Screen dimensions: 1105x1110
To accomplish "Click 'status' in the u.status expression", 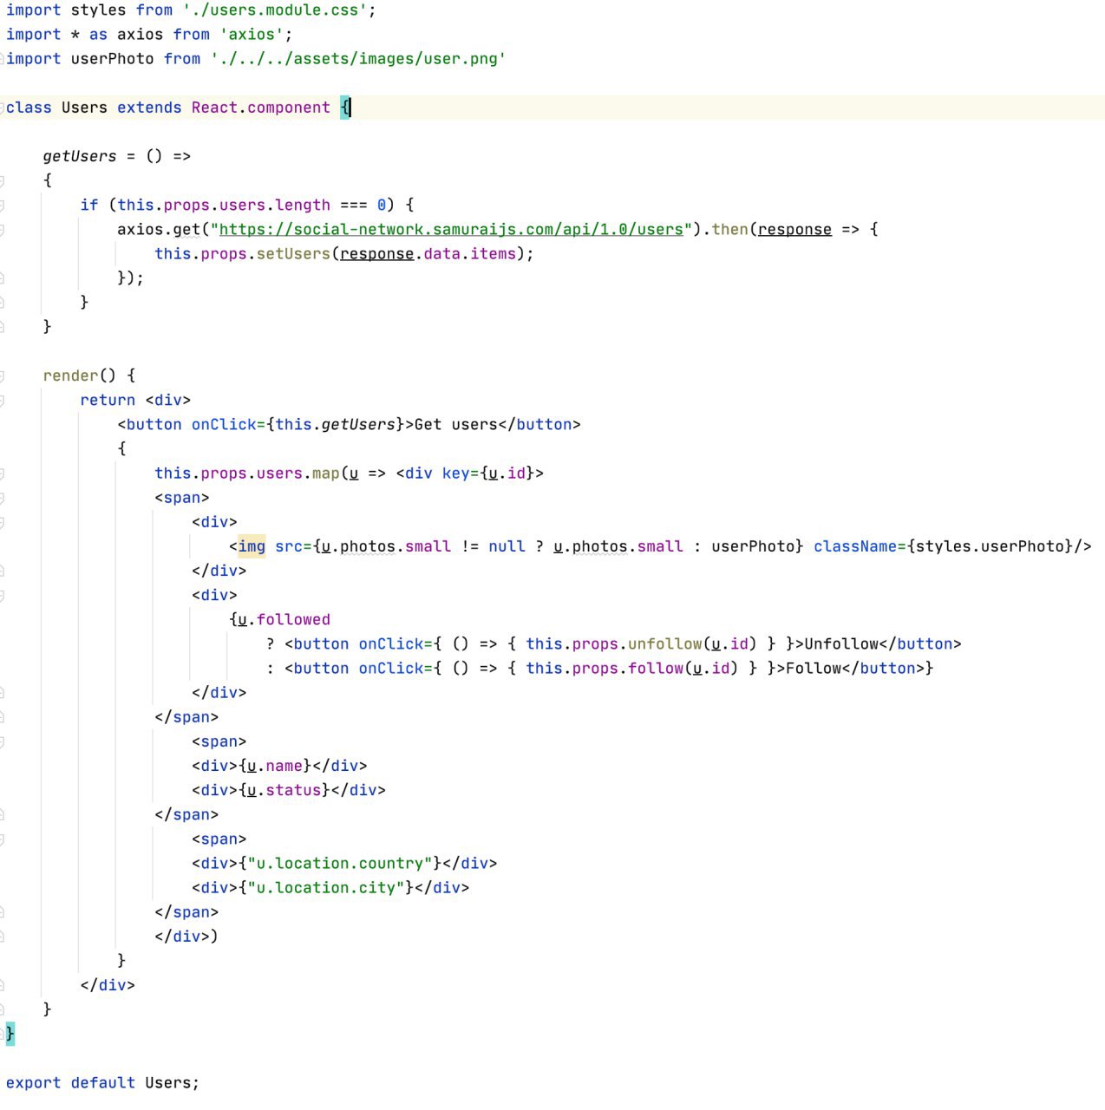I will 293,790.
